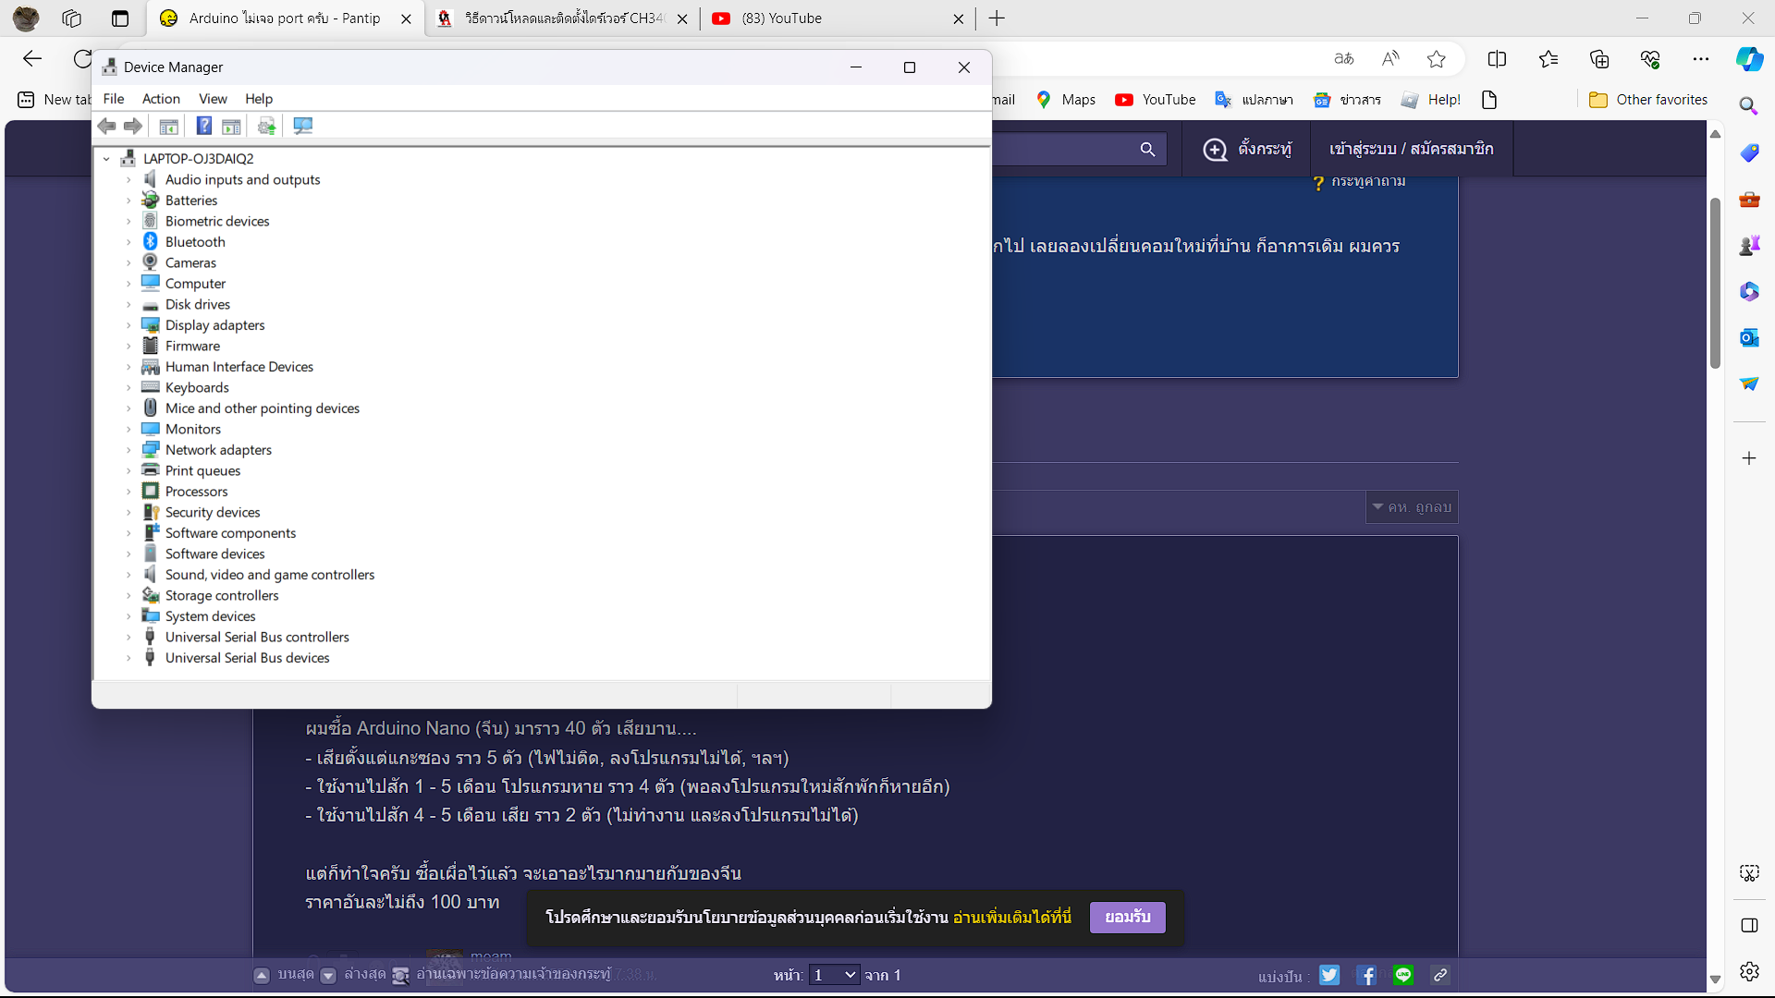
Task: Open the page number dropdown
Action: pyautogui.click(x=834, y=975)
